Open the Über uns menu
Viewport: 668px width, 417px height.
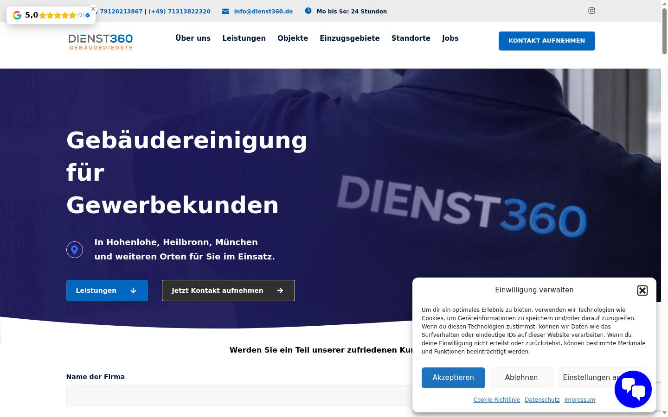193,38
